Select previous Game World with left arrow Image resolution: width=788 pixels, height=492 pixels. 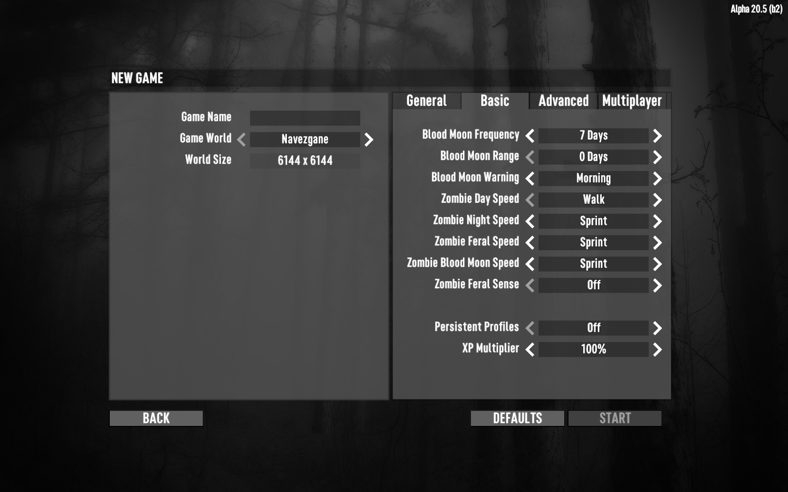pos(241,140)
